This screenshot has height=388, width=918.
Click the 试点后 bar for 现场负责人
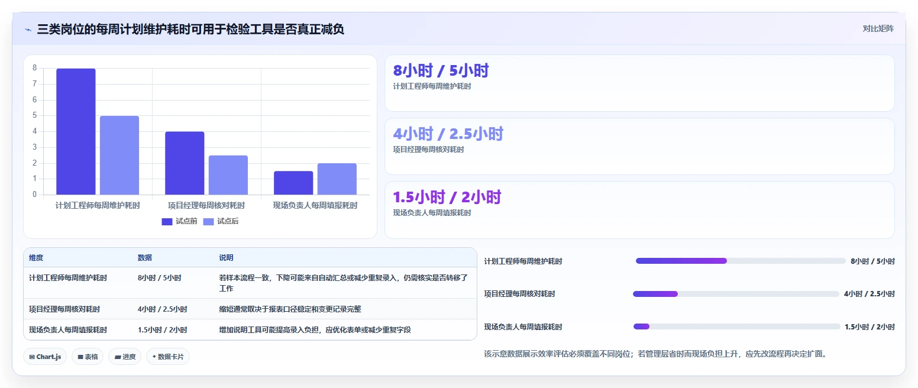point(337,179)
